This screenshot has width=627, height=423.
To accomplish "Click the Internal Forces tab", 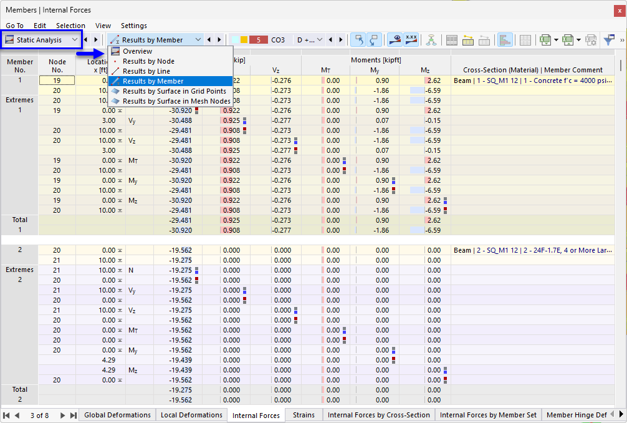I will pos(256,416).
